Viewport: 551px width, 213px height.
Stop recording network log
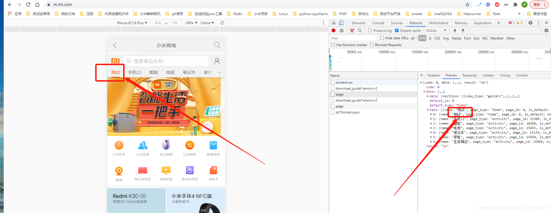click(x=334, y=30)
